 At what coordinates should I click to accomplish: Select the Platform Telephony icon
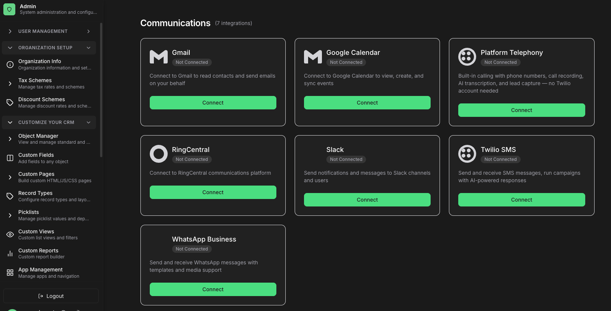[467, 57]
